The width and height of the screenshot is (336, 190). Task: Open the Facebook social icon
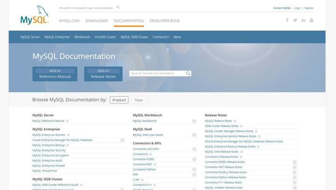(x=287, y=20)
